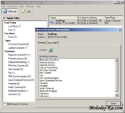This screenshot has width=125, height=113.
Task: Click the services list scroll down arrow
Action: point(116,95)
